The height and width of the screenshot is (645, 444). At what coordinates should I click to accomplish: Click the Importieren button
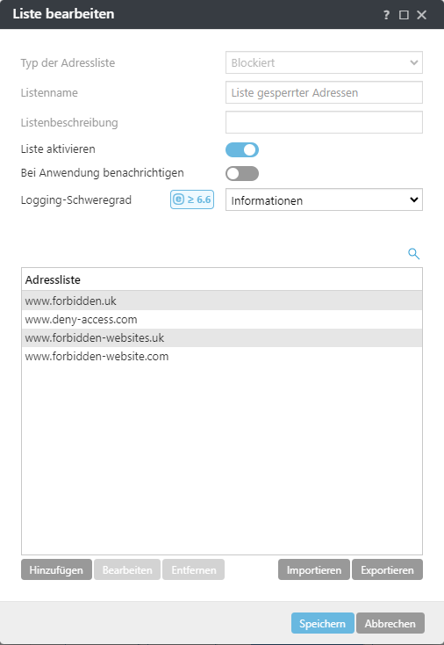(x=314, y=569)
